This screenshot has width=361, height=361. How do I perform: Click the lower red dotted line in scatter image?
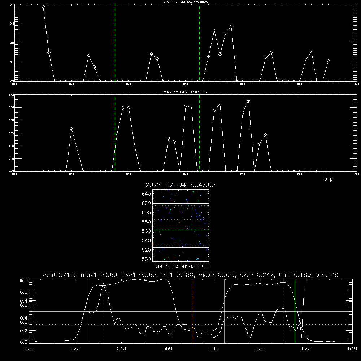coord(180,244)
